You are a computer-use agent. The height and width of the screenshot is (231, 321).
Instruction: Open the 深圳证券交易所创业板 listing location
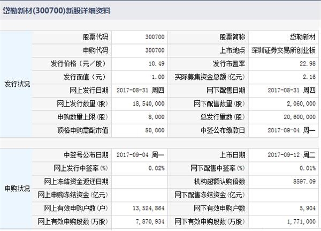coord(284,50)
